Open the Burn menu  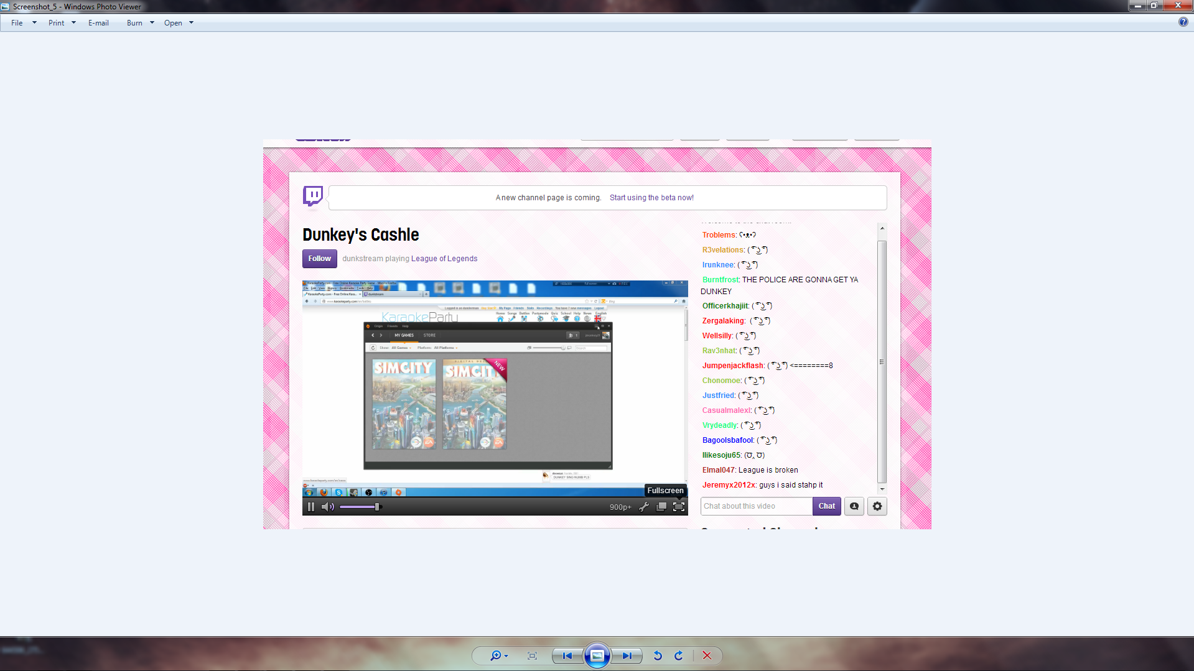pyautogui.click(x=134, y=23)
